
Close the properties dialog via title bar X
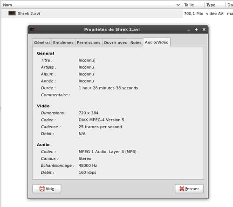click(204, 29)
